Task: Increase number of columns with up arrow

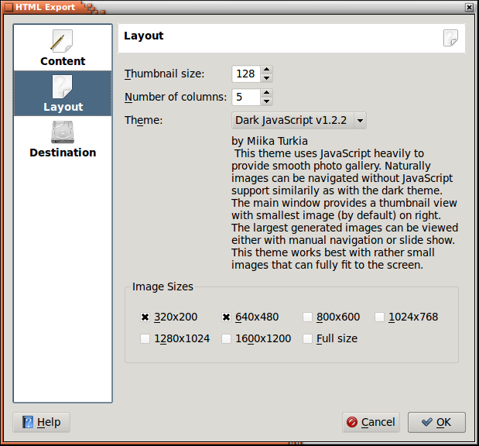Action: pos(266,93)
